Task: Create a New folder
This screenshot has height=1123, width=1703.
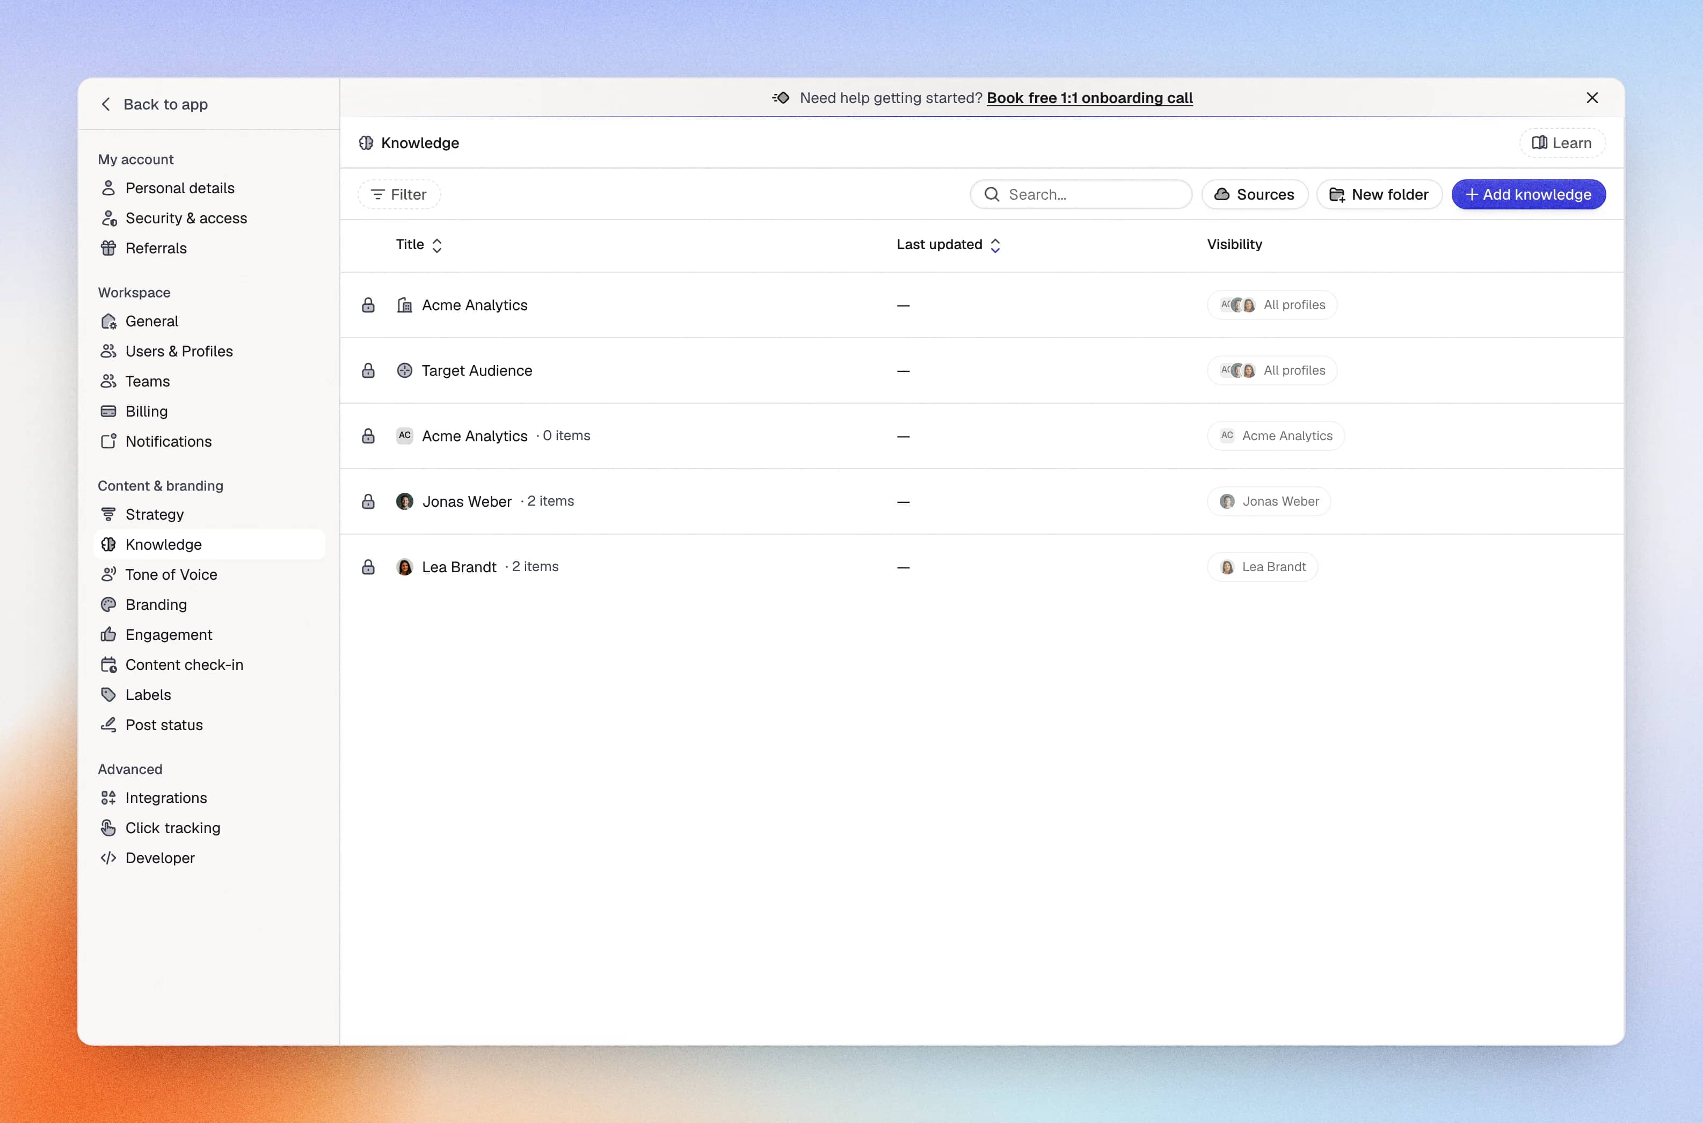Action: pos(1379,194)
